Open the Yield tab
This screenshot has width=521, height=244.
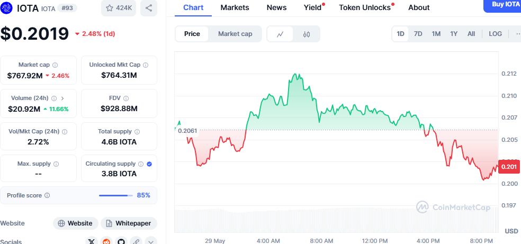[313, 7]
